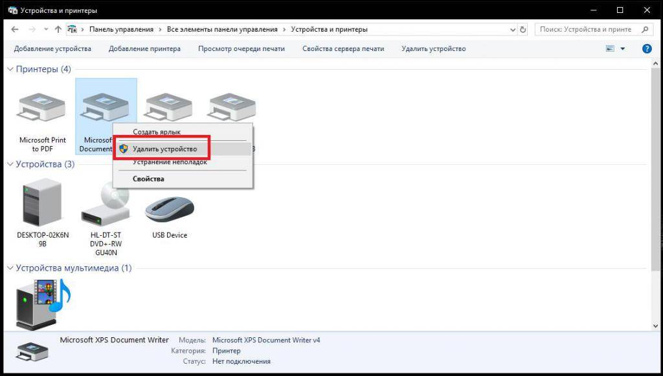This screenshot has width=663, height=376.
Task: Click the scrollbar up arrow
Action: pyautogui.click(x=655, y=63)
